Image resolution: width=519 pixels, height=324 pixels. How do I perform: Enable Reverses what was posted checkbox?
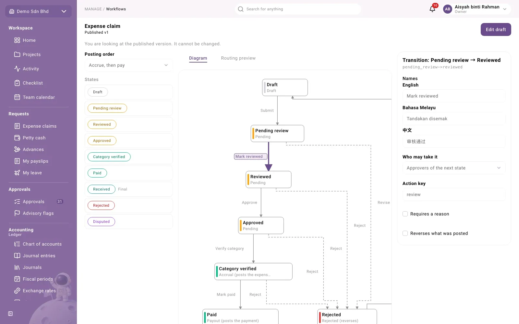tap(405, 233)
